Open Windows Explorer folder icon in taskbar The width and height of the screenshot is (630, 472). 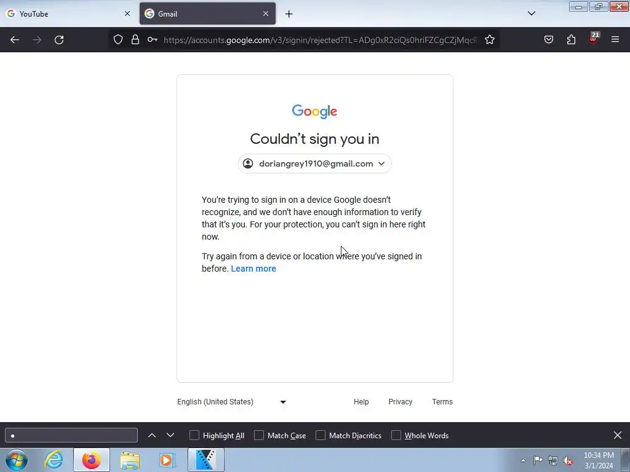[x=130, y=460]
